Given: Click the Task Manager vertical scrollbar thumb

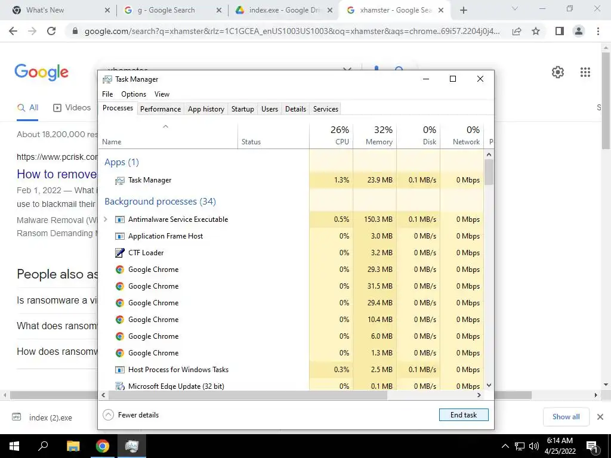Looking at the screenshot, I should 489,172.
